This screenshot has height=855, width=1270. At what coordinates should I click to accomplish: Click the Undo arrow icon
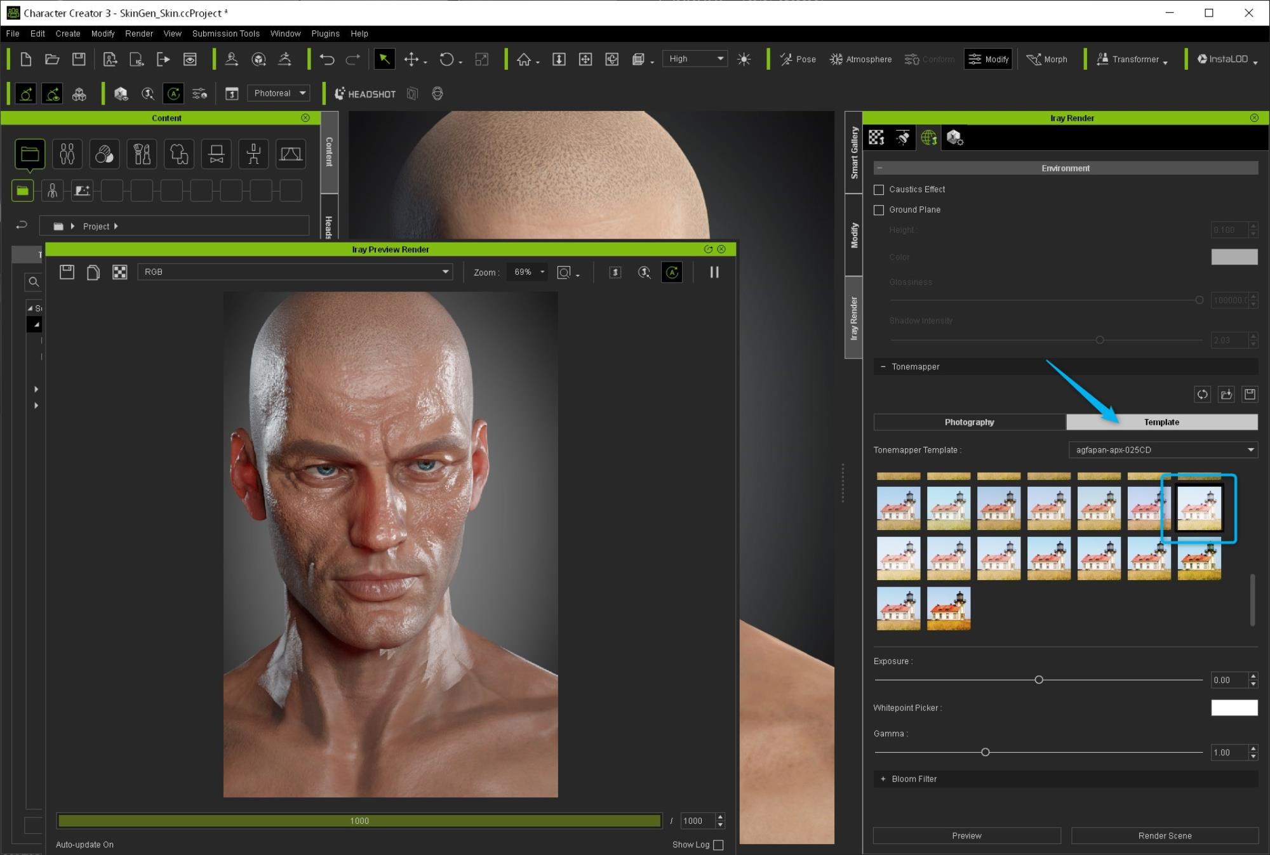click(x=327, y=59)
